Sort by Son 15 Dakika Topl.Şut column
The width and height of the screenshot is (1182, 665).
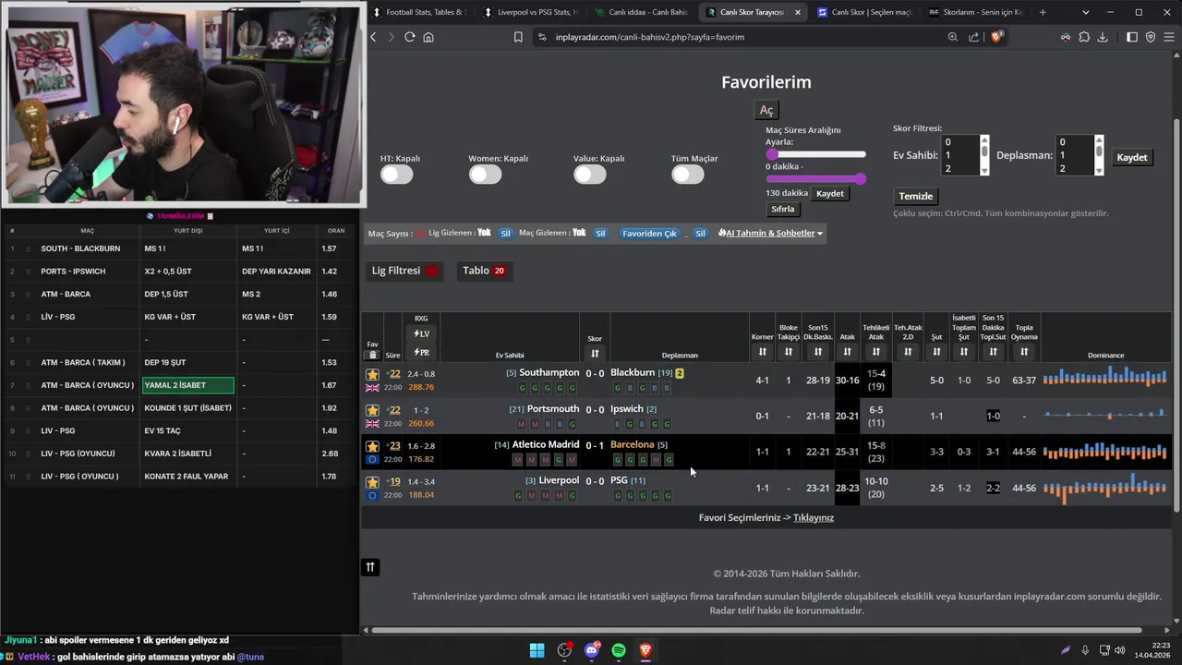click(x=993, y=352)
